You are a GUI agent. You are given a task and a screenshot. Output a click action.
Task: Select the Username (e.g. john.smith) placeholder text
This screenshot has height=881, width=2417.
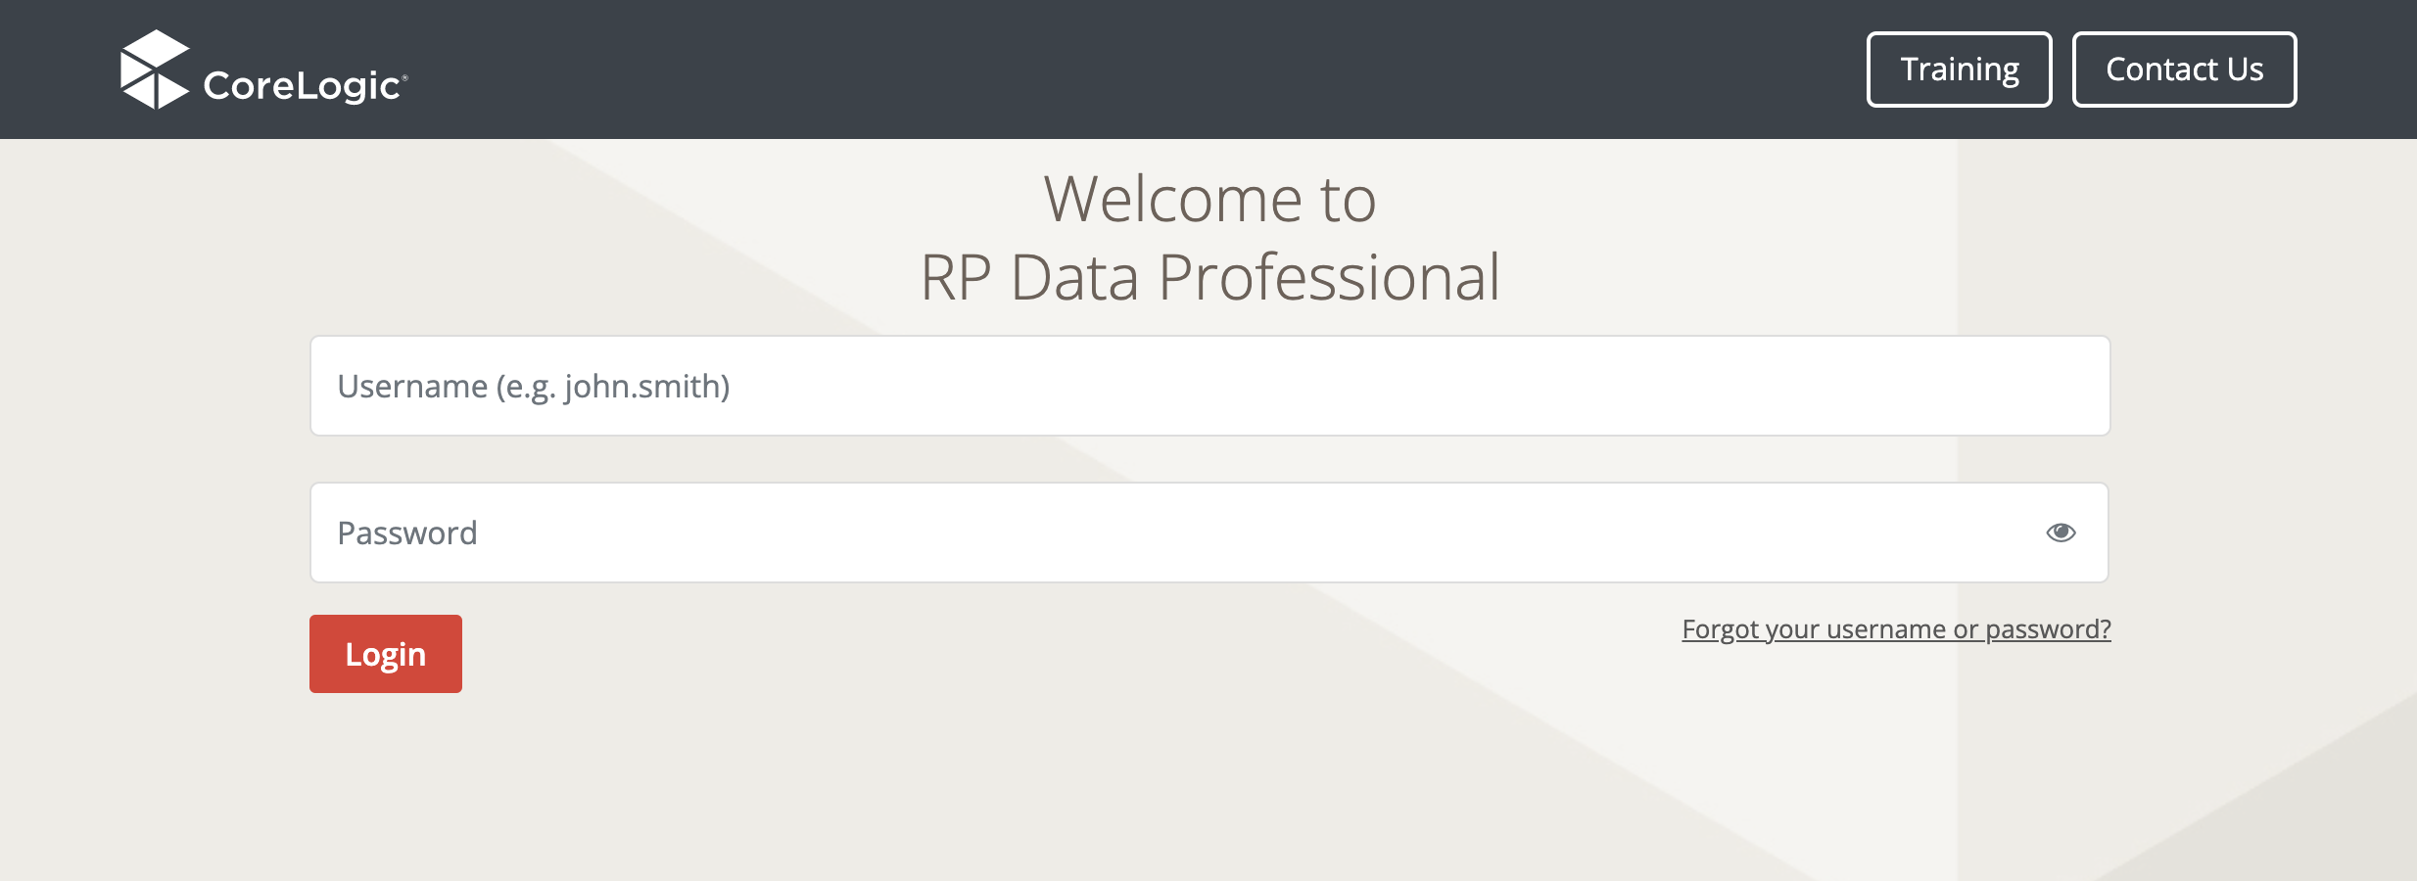pyautogui.click(x=534, y=387)
